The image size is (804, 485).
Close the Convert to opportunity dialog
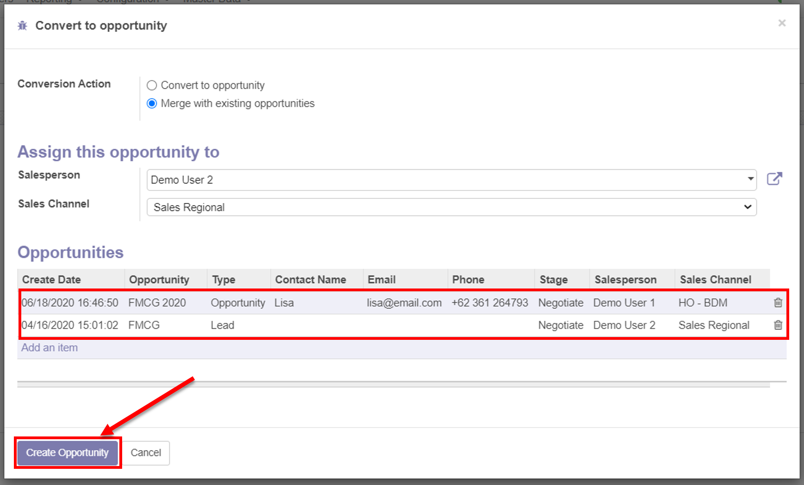782,23
